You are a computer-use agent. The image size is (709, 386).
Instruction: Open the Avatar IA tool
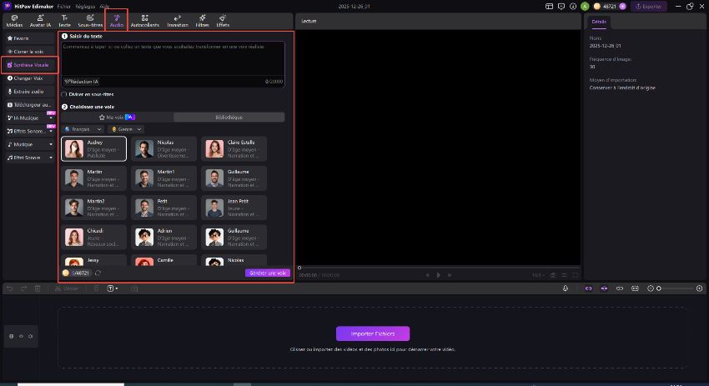[40, 21]
